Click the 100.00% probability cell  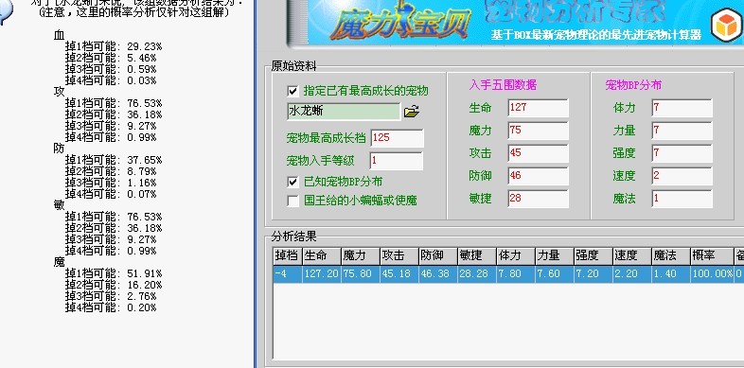click(713, 274)
